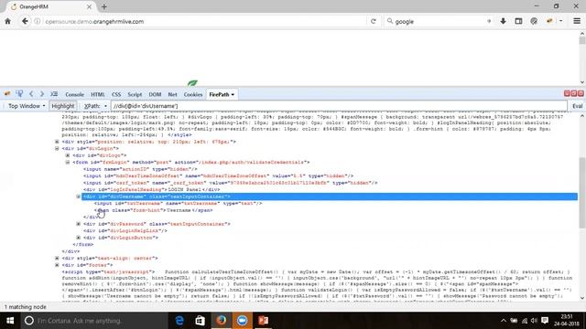Reload the current page
The image size is (586, 329).
click(374, 22)
